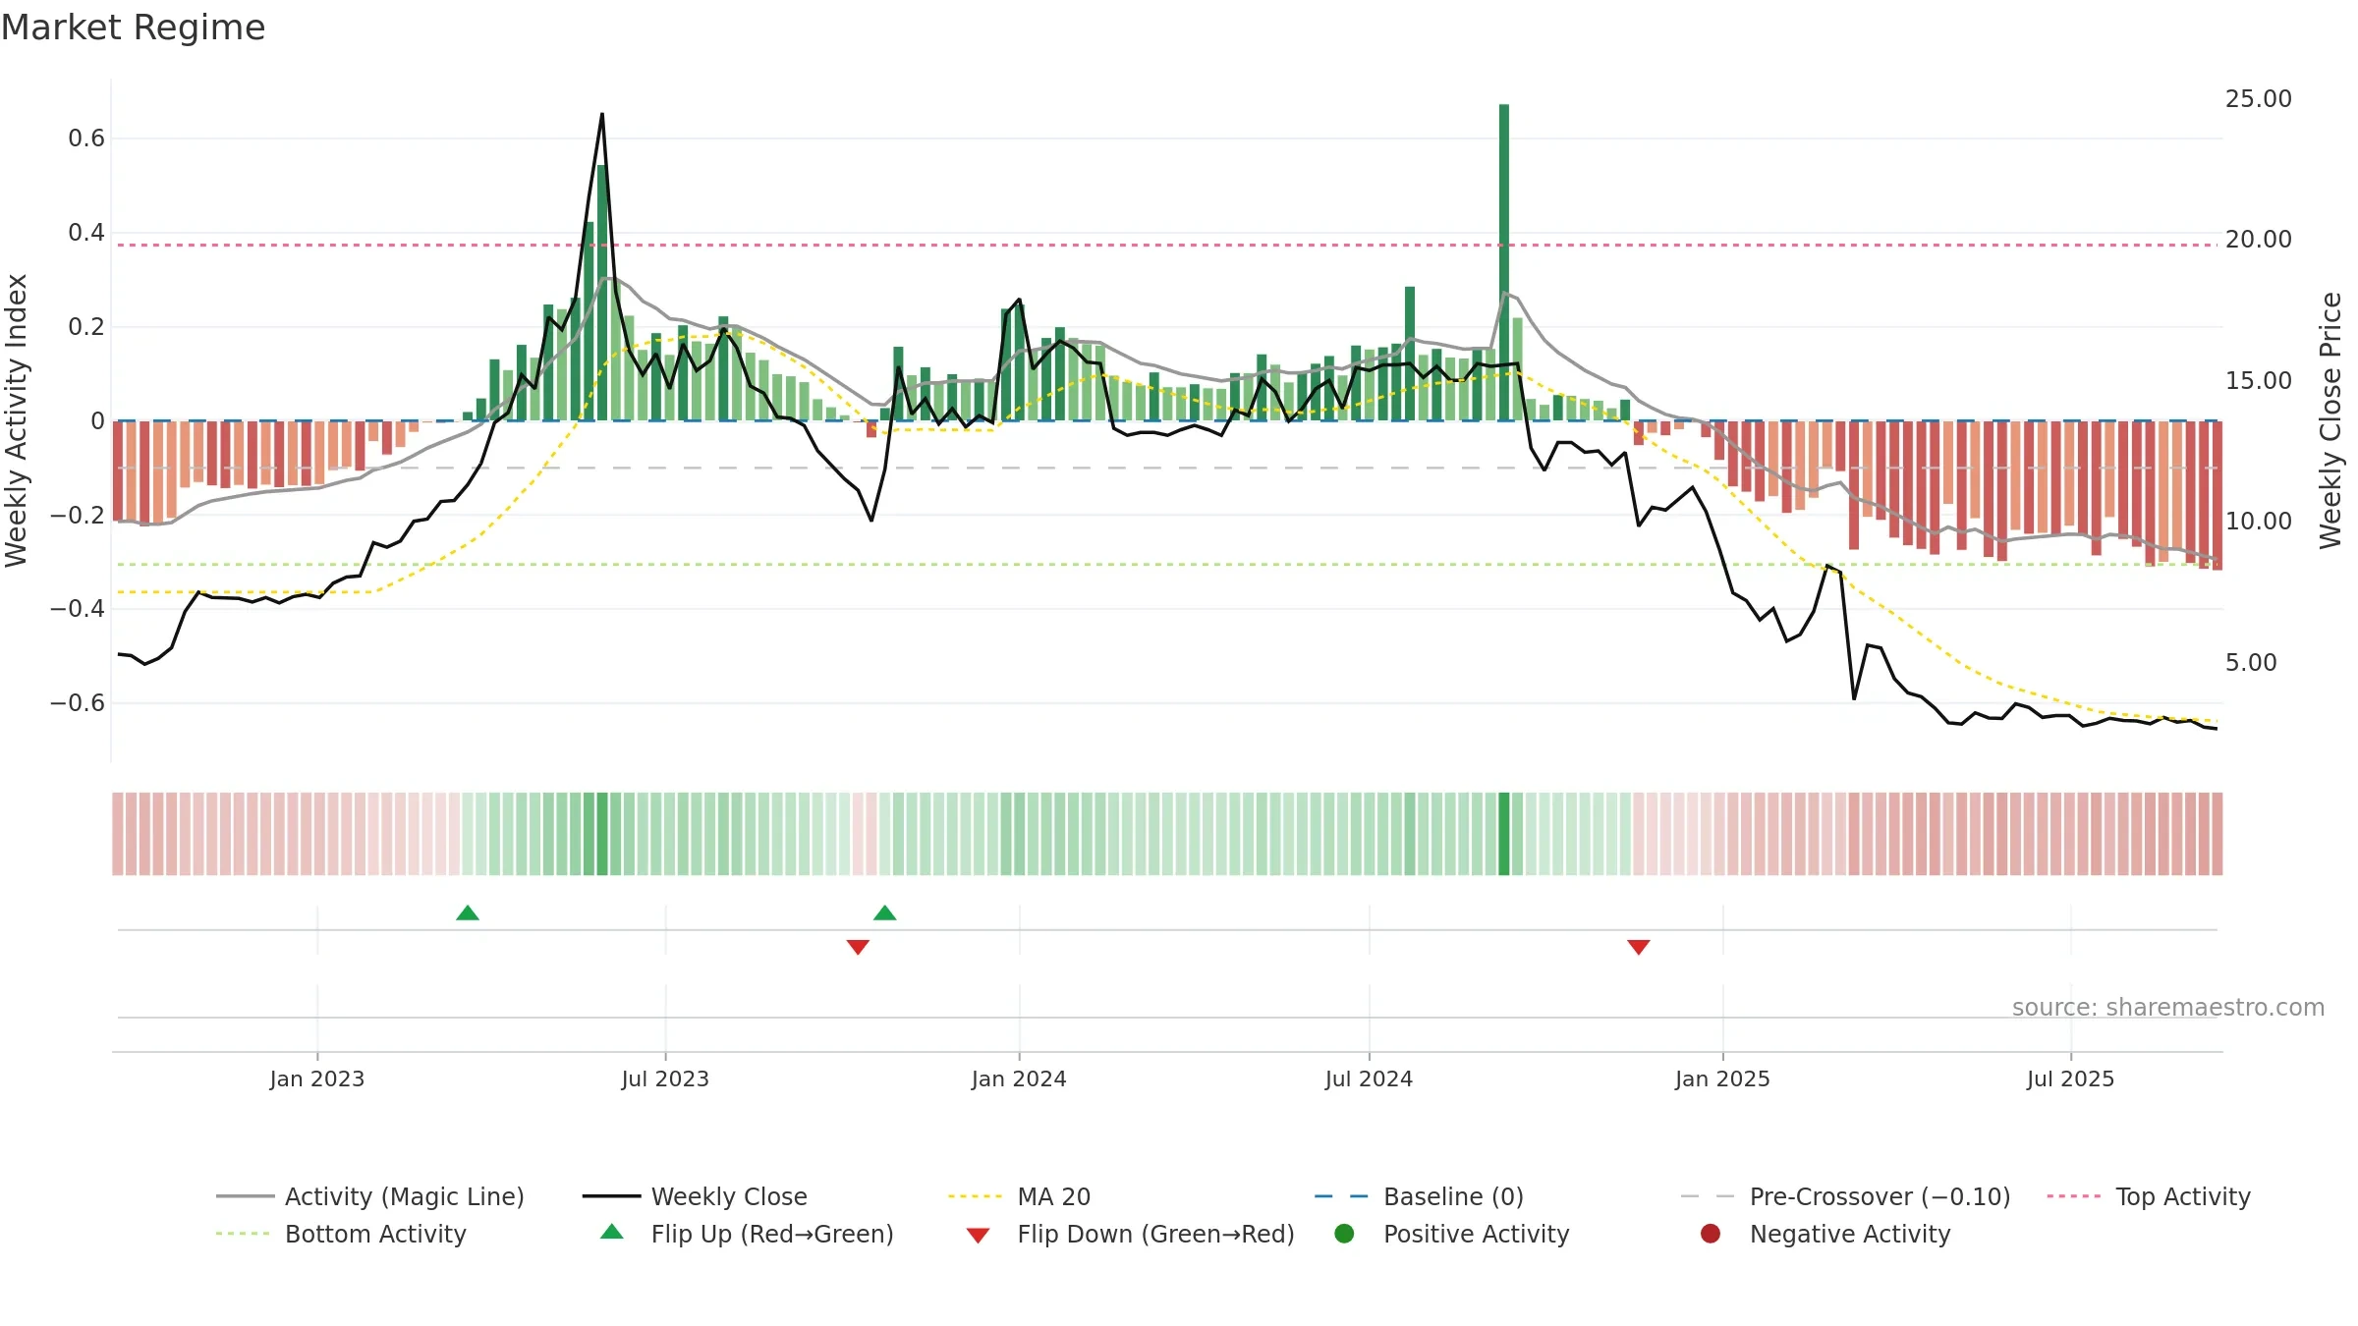The width and height of the screenshot is (2358, 1326).
Task: Click the Jan 2023 axis label
Action: (317, 1078)
